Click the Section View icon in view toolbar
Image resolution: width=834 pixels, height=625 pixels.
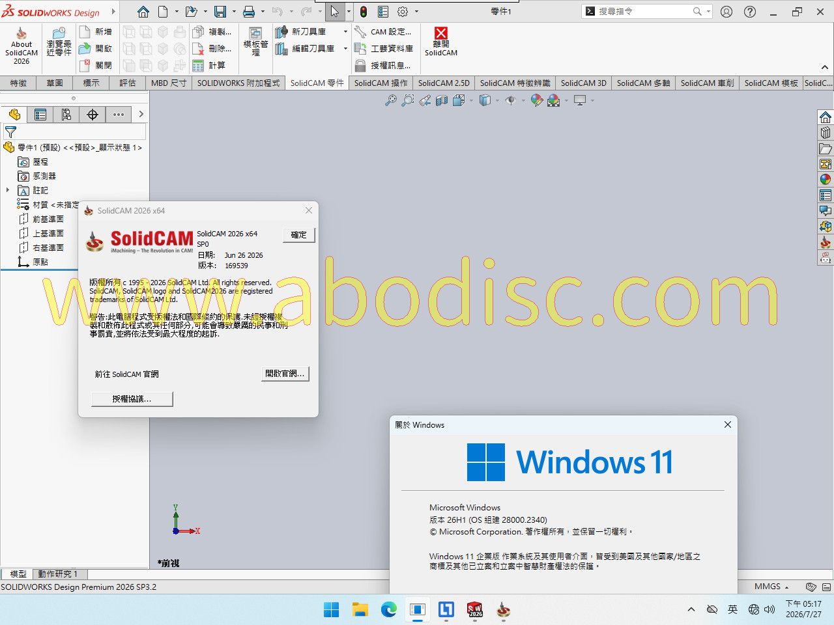[442, 100]
